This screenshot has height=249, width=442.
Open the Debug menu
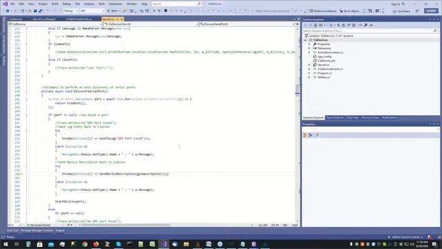pos(66,4)
